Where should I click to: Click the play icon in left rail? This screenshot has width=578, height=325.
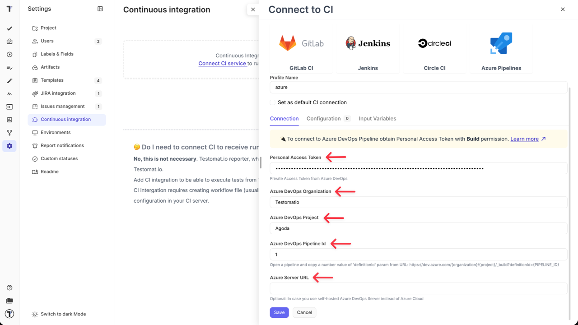(x=9, y=55)
